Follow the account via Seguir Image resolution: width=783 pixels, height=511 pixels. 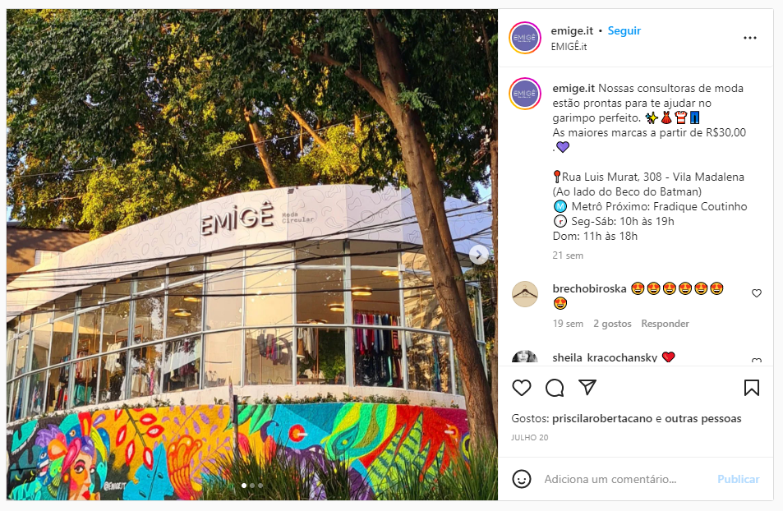pyautogui.click(x=624, y=31)
